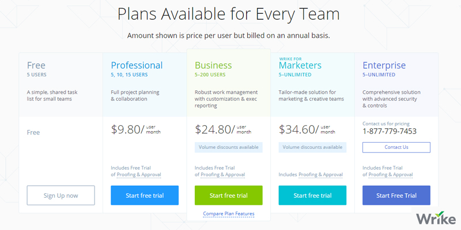The height and width of the screenshot is (230, 461).
Task: Select the Enterprise plan heading
Action: pyautogui.click(x=384, y=66)
